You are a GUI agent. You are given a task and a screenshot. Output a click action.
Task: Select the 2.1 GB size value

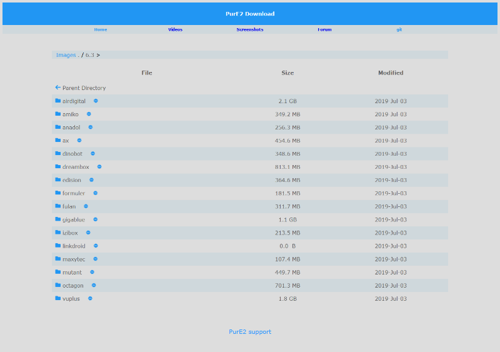click(287, 101)
